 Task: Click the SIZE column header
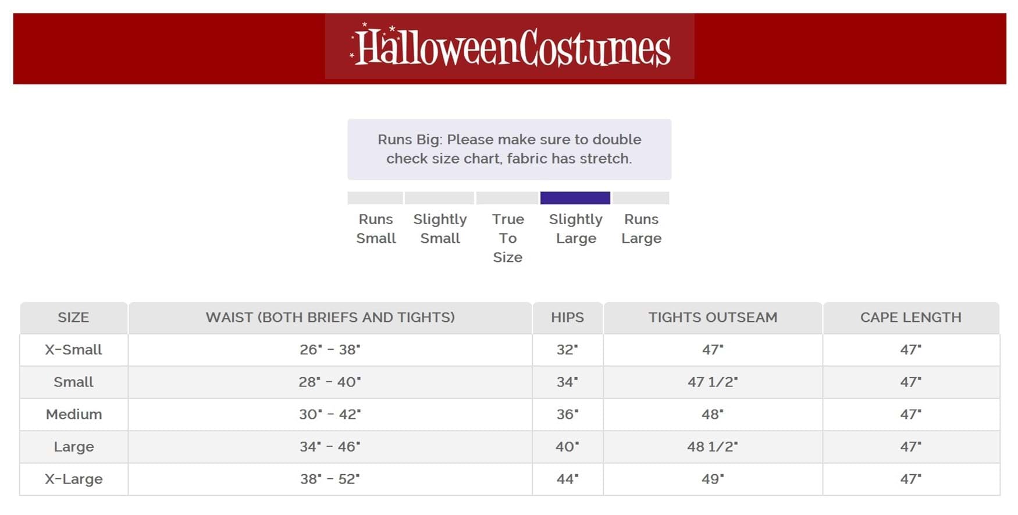click(x=73, y=317)
